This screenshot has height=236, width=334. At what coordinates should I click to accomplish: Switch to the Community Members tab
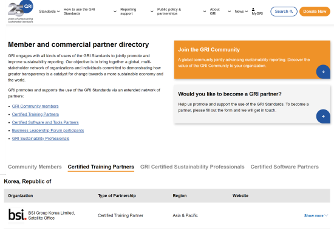(x=35, y=167)
